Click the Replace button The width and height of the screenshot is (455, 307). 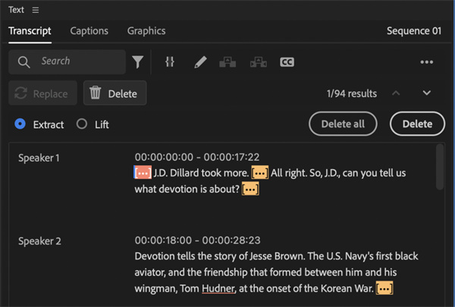pyautogui.click(x=42, y=93)
